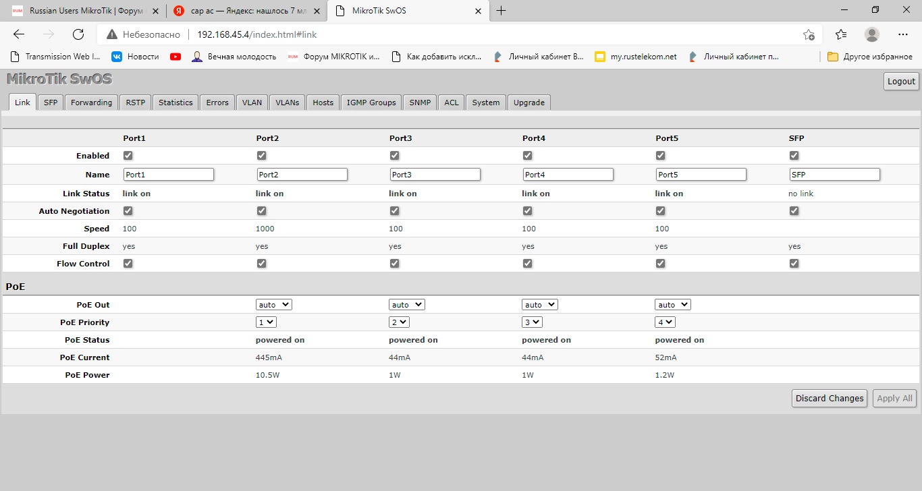Toggle Auto Negotiation for Port5
Image resolution: width=922 pixels, height=491 pixels.
(x=661, y=211)
